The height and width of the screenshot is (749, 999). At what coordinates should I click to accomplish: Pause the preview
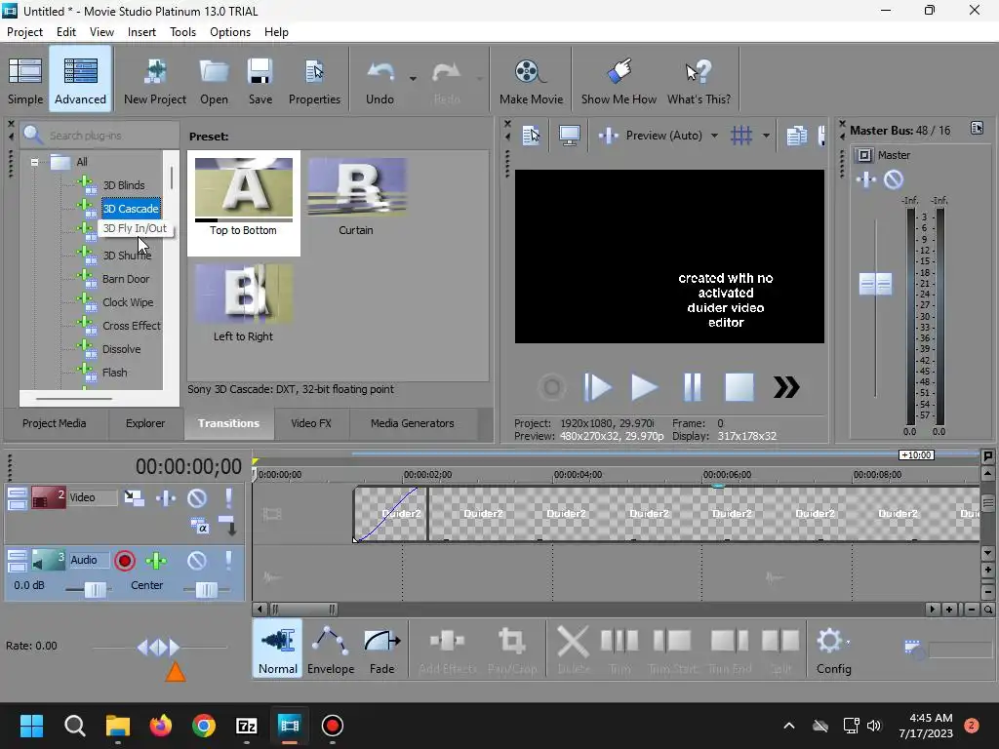pyautogui.click(x=692, y=386)
